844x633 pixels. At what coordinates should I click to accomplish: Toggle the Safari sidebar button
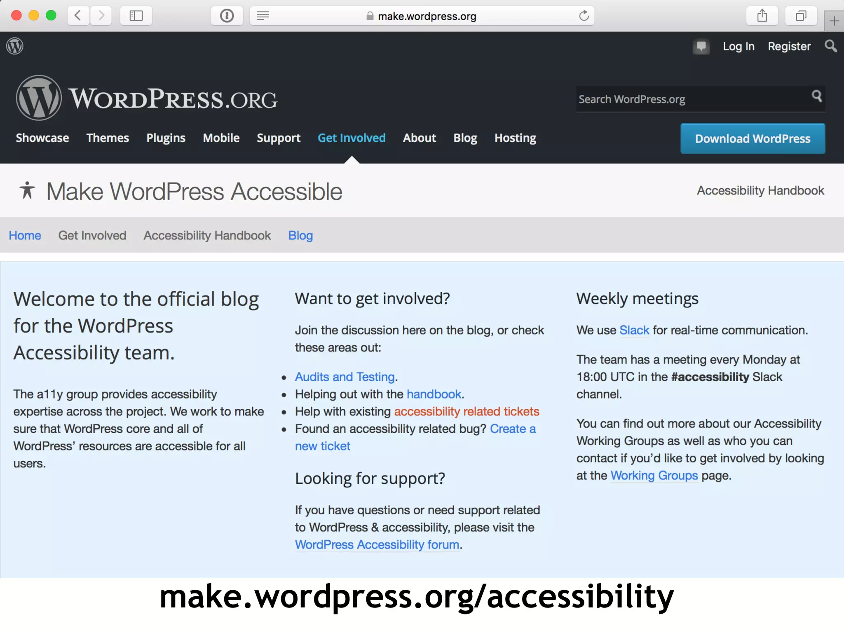point(136,16)
